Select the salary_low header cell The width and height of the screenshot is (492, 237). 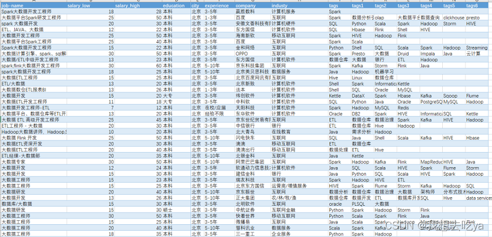click(91, 6)
